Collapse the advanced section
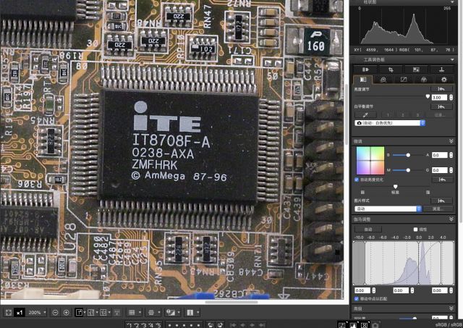The width and height of the screenshot is (463, 328). point(451,308)
